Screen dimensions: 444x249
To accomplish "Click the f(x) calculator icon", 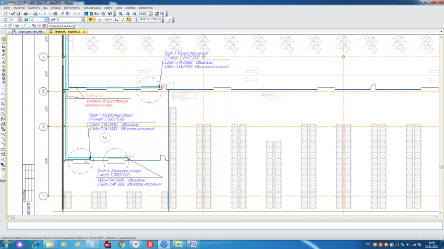I will [x=97, y=14].
